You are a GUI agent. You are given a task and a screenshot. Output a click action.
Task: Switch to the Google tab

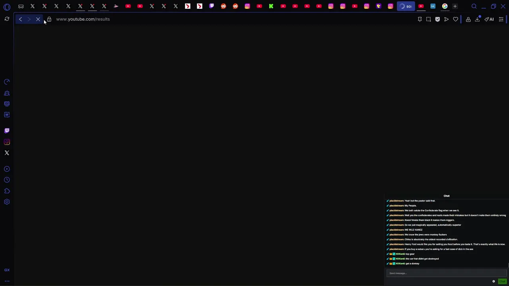tap(445, 6)
